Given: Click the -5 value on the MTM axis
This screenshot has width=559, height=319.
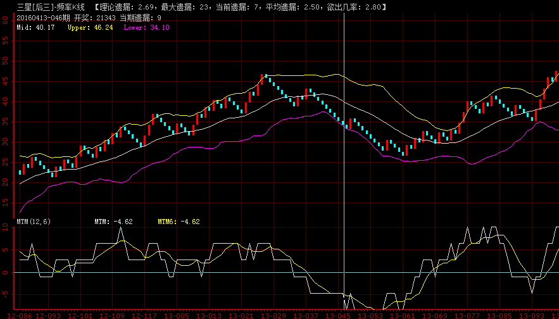Looking at the screenshot, I should coord(6,294).
